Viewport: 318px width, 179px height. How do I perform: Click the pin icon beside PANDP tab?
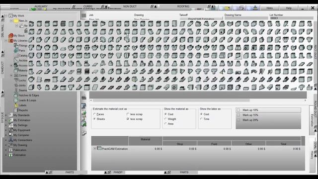pos(109,173)
